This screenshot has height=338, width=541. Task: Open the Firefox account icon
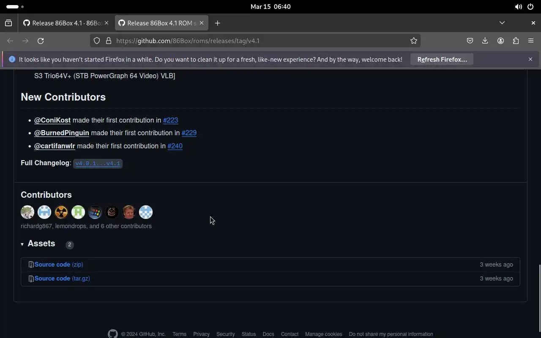point(500,41)
